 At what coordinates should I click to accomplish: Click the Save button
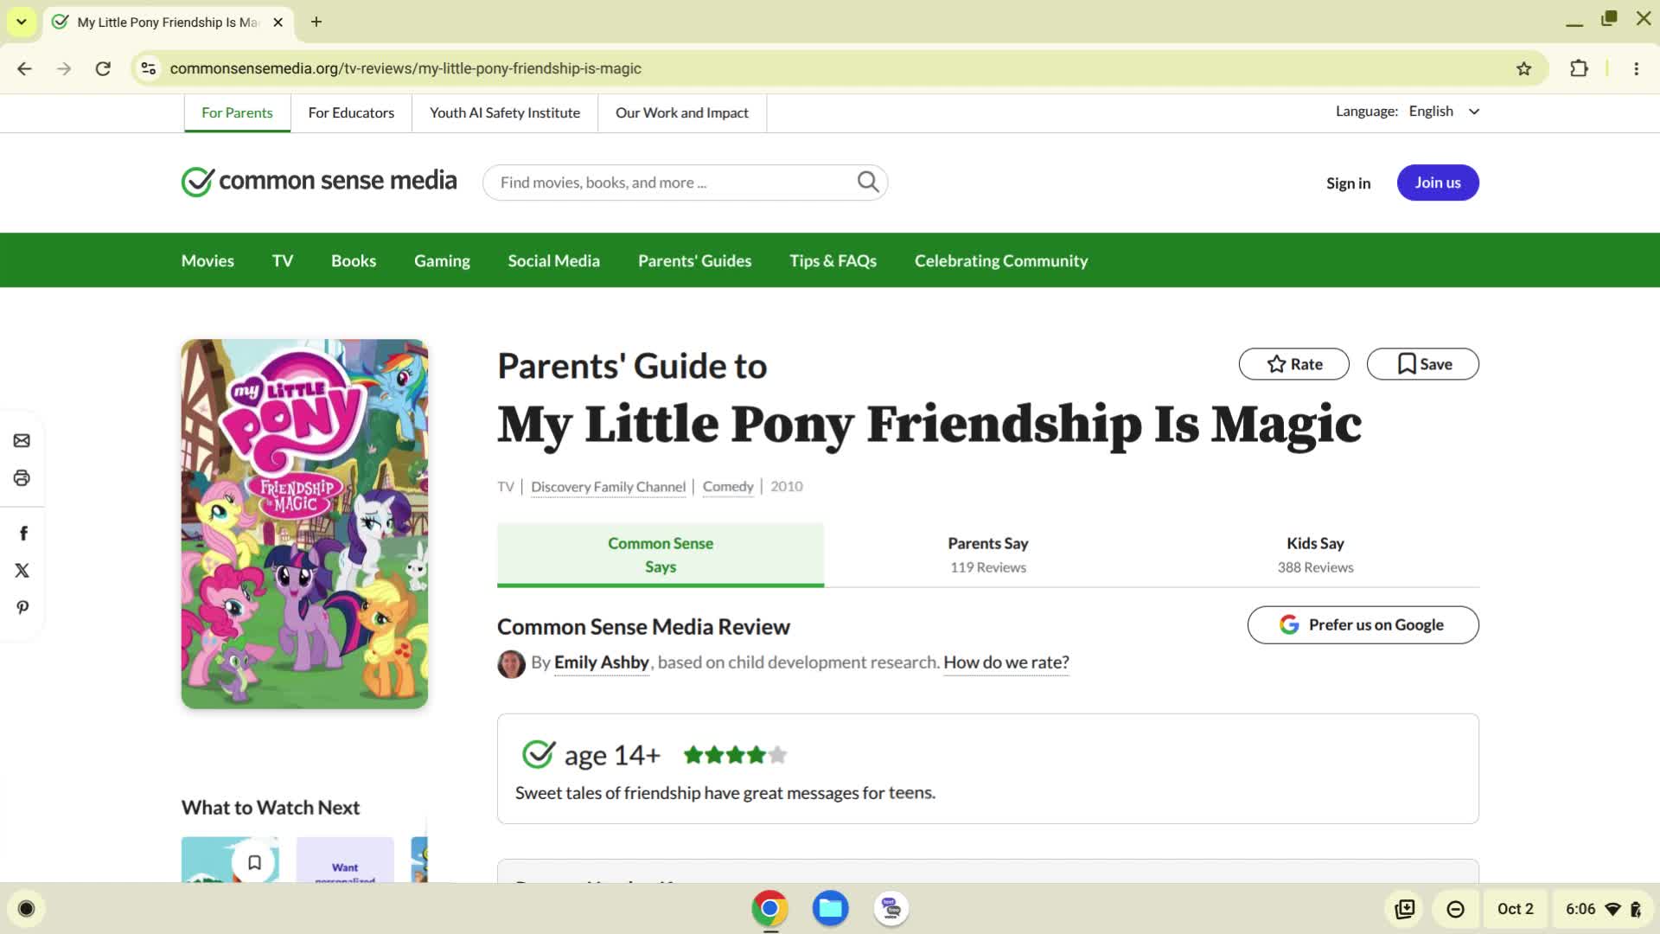pos(1422,364)
